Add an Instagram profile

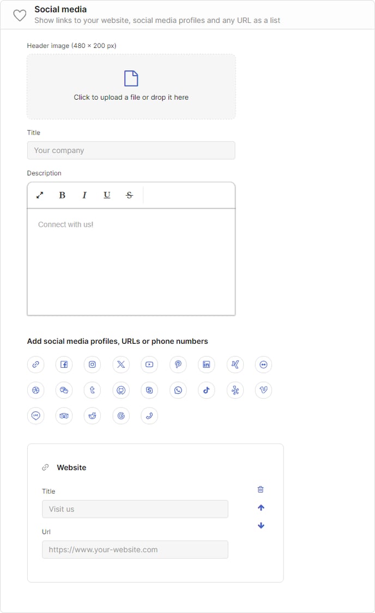tap(92, 365)
